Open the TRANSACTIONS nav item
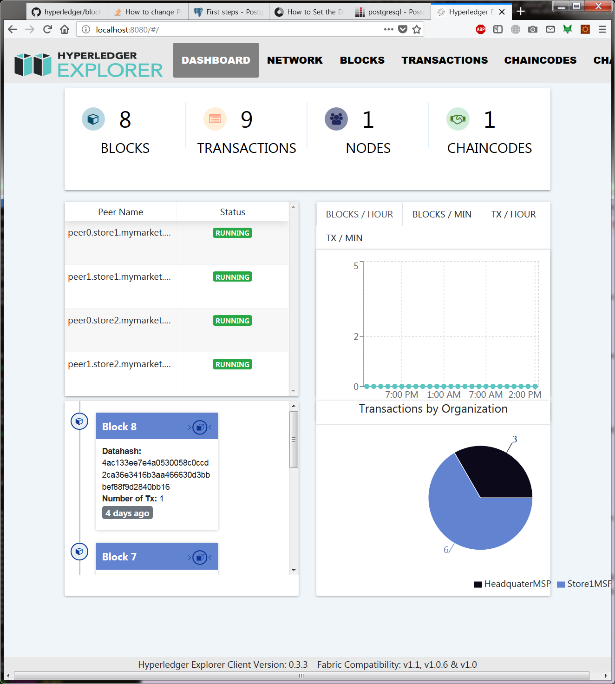This screenshot has width=615, height=684. click(x=445, y=60)
